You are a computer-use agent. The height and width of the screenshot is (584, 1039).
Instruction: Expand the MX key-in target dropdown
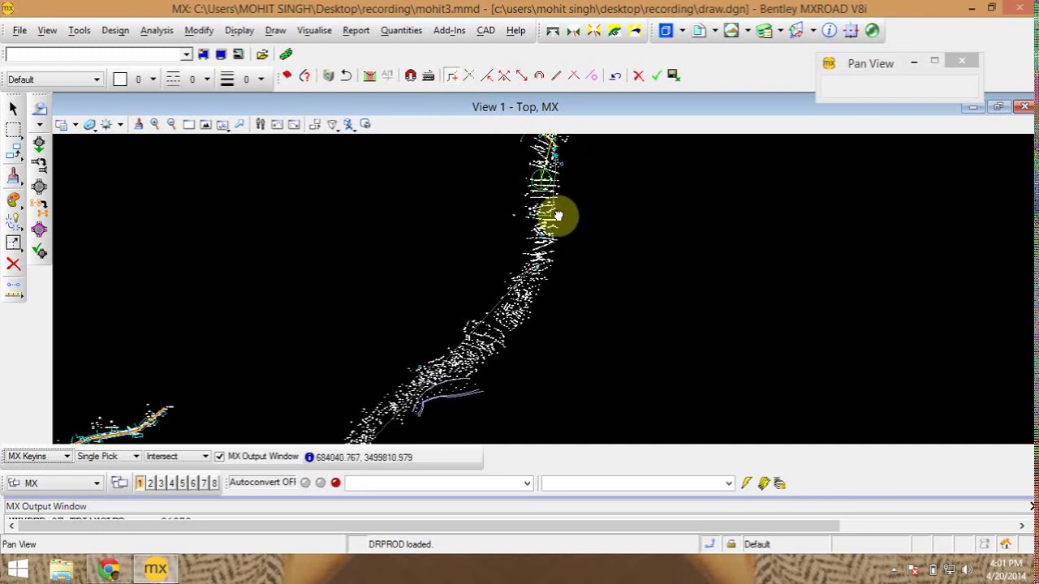coord(97,483)
